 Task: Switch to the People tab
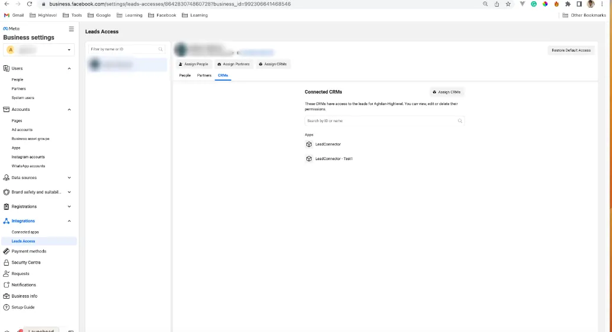(185, 75)
